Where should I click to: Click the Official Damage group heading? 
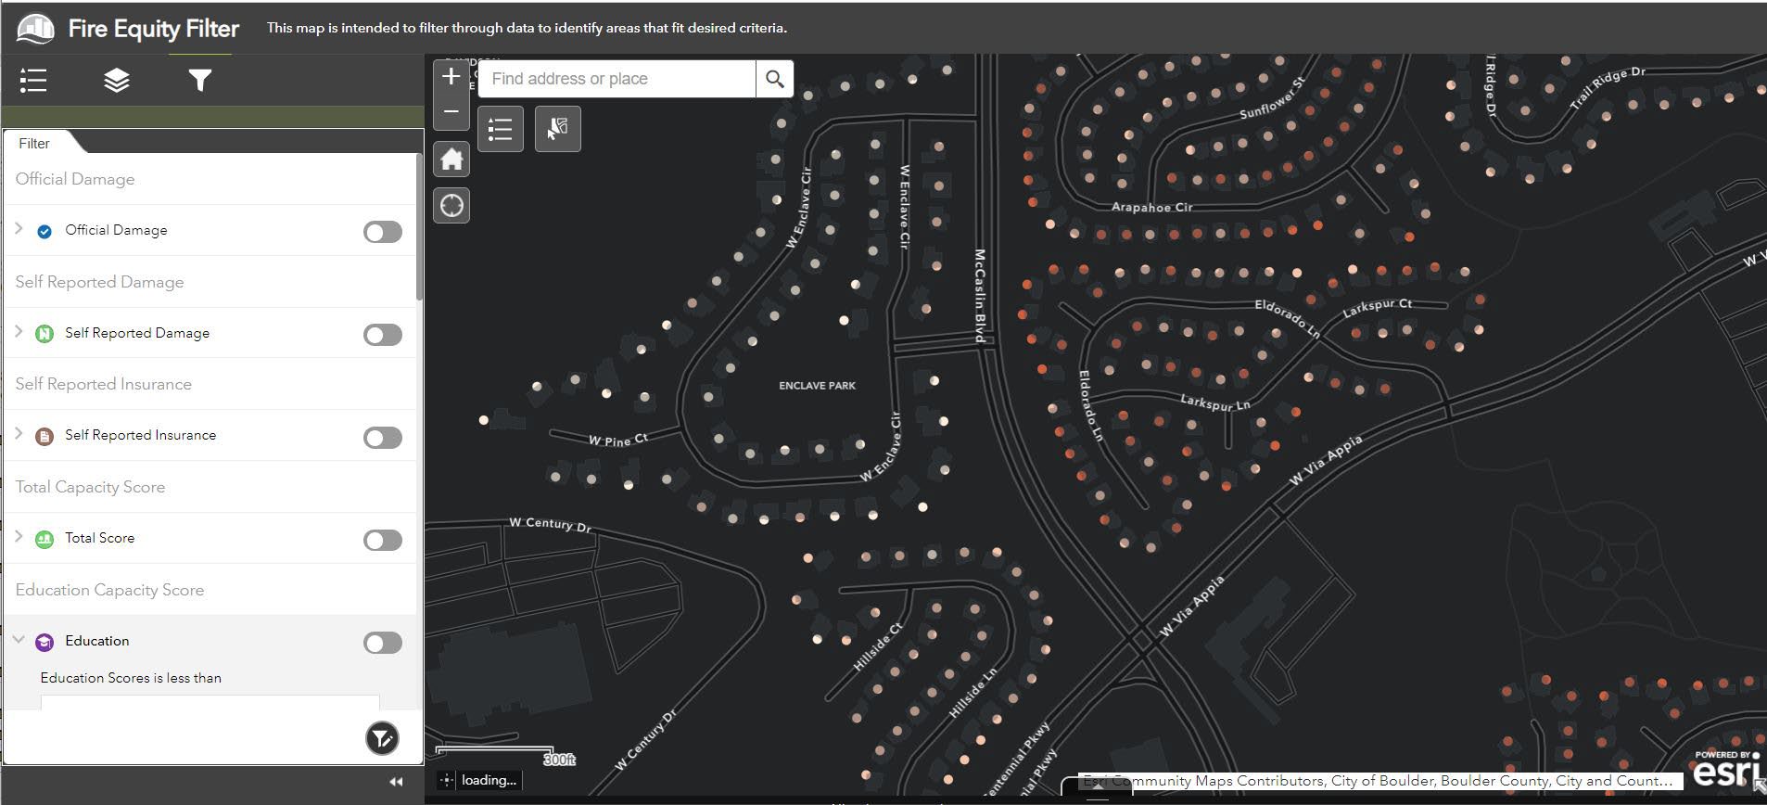click(x=75, y=179)
